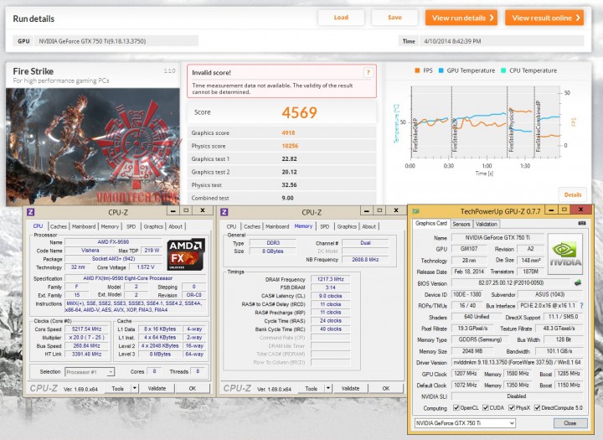Click the NVIDIA logo in GPU-Z

coord(565,254)
